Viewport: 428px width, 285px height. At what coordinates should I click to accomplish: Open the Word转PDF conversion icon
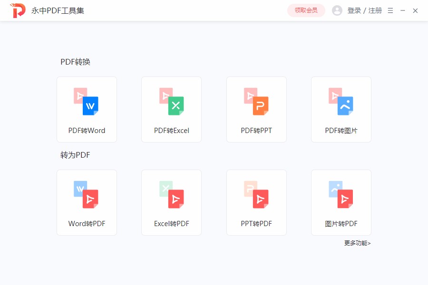pos(87,194)
